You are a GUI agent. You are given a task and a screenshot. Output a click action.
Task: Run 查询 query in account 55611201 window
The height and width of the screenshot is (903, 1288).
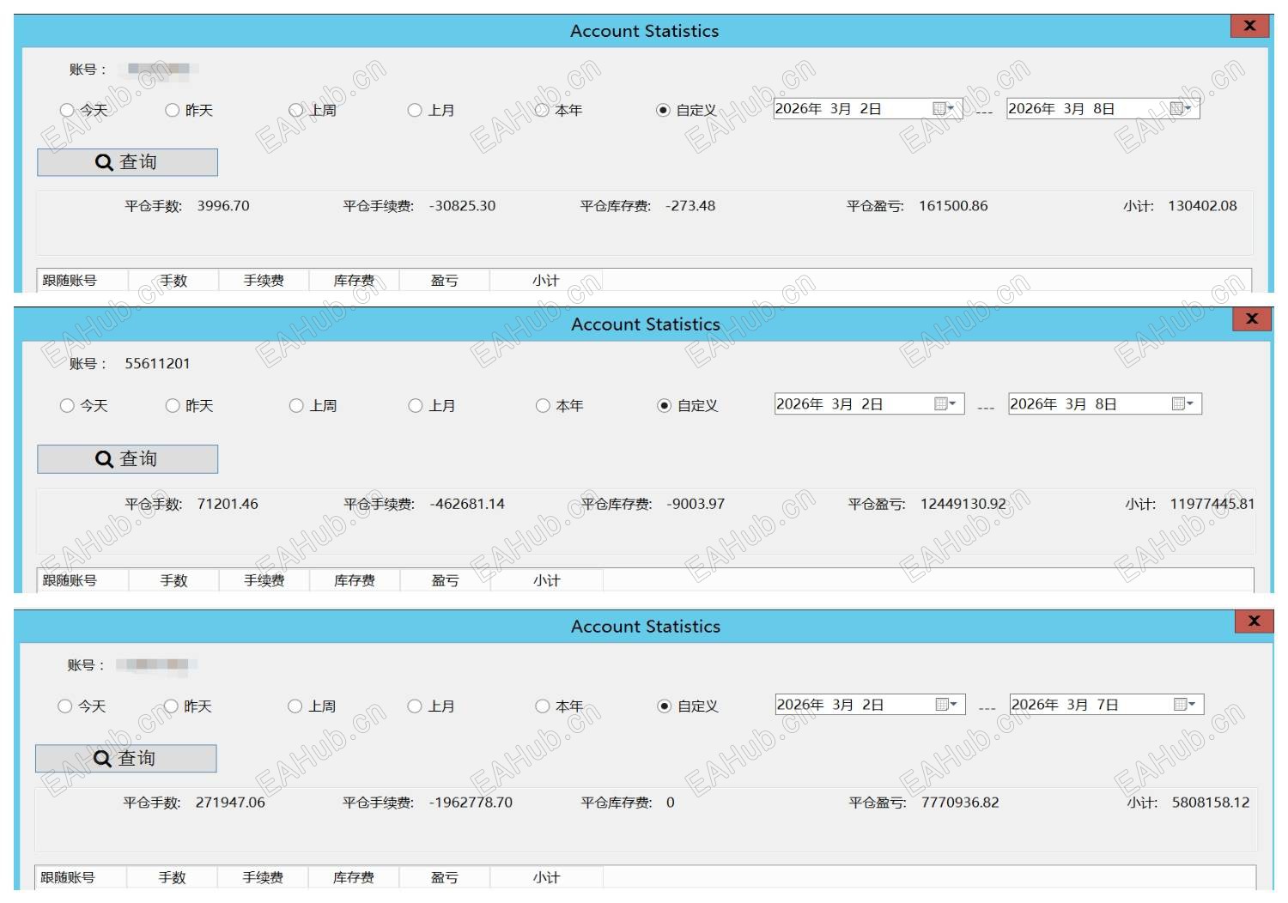(x=127, y=459)
